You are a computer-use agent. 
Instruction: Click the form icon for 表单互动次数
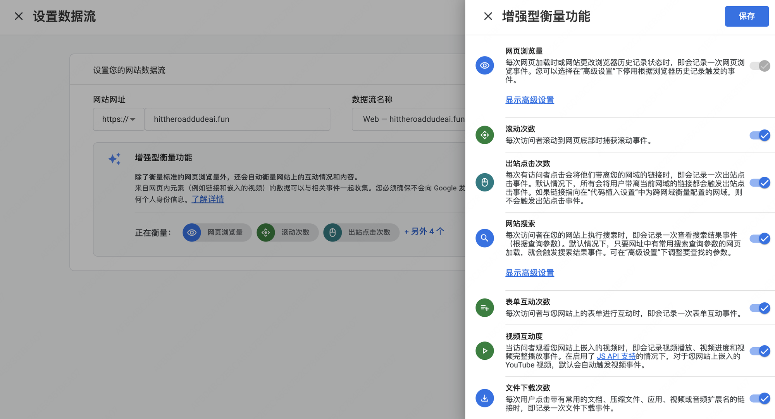(x=484, y=308)
